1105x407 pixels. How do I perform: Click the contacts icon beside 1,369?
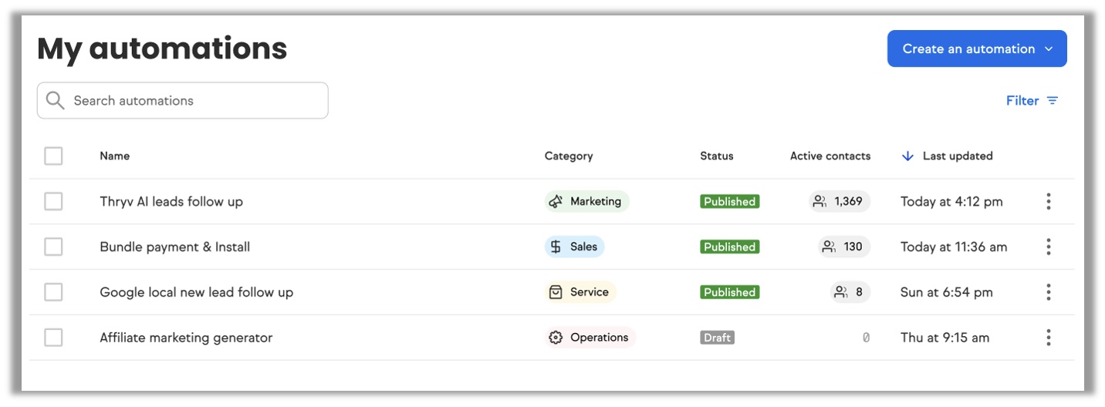[x=819, y=202]
